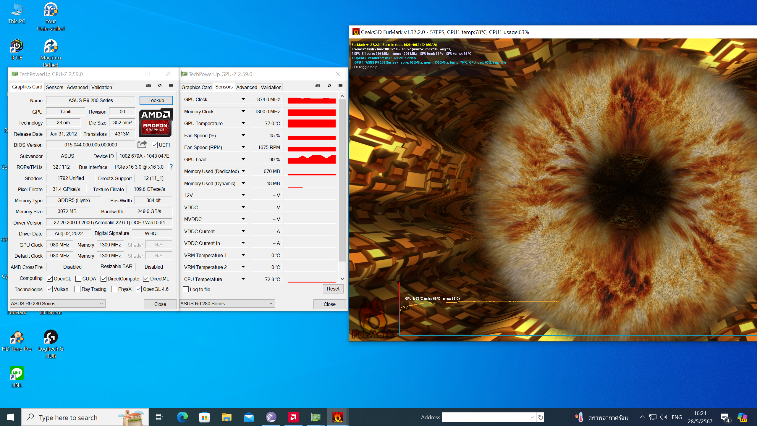This screenshot has width=757, height=426.
Task: Open the Fan Speed (RPM) dropdown arrow
Action: (x=243, y=147)
